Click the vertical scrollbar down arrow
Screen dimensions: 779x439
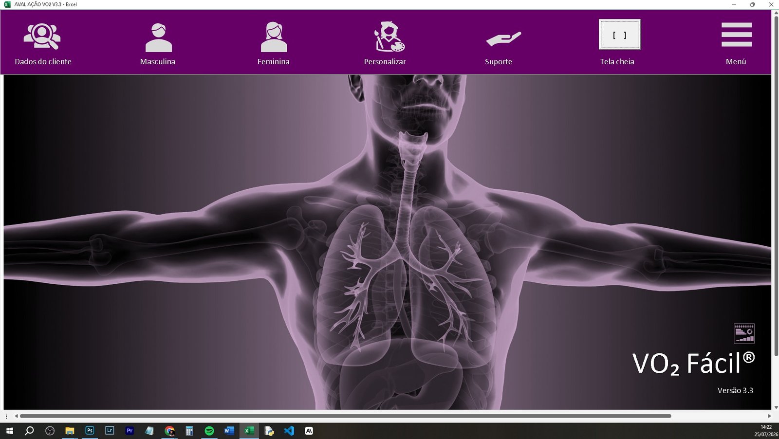[x=776, y=408]
